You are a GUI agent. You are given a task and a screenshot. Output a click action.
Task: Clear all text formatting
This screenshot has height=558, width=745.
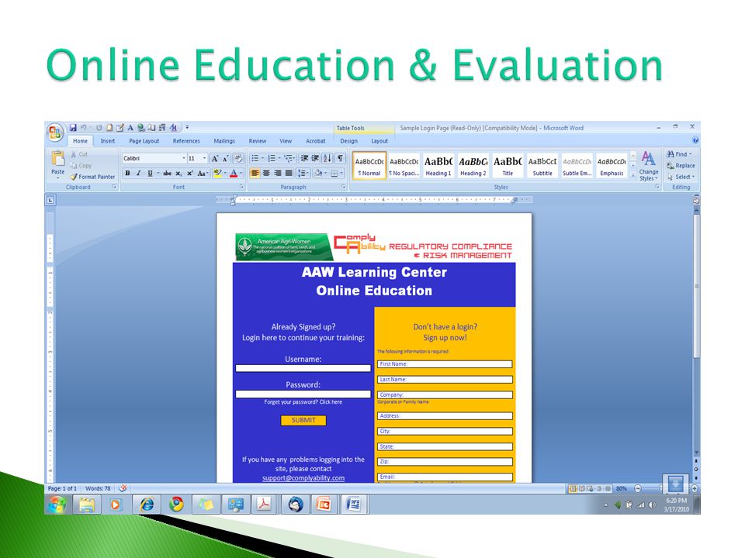click(x=238, y=158)
